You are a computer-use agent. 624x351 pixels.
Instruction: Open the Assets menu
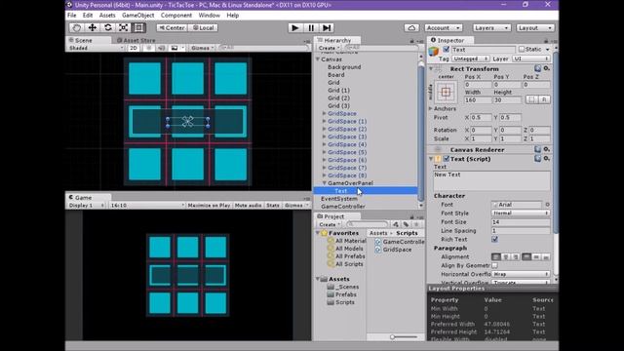click(107, 16)
